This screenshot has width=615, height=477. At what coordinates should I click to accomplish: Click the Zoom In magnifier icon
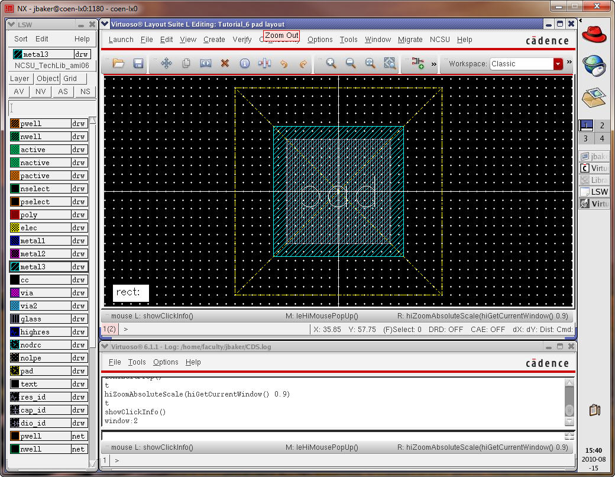pyautogui.click(x=331, y=63)
